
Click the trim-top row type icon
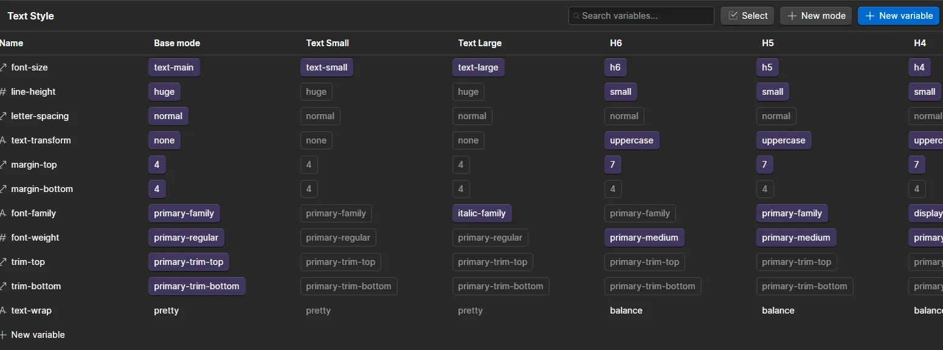(3, 262)
